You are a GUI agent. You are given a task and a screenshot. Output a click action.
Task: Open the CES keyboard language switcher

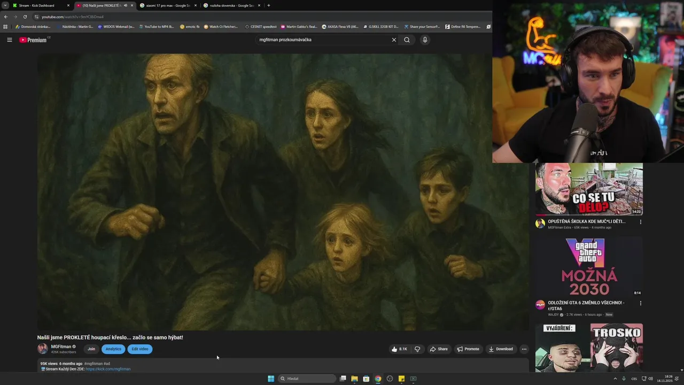point(634,379)
